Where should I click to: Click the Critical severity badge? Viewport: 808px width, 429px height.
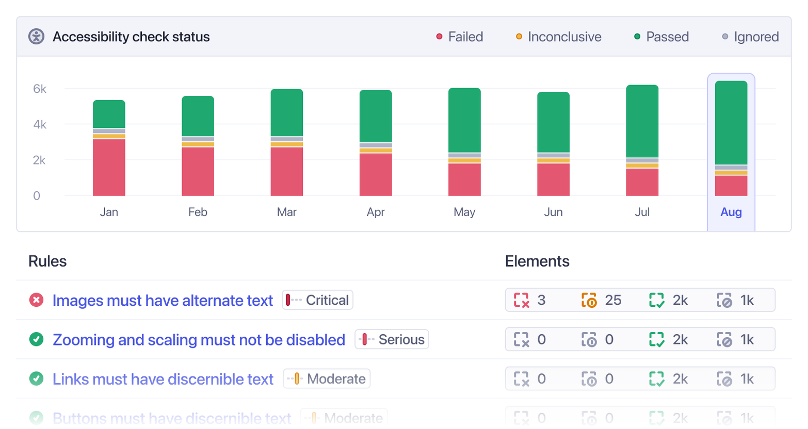point(316,301)
